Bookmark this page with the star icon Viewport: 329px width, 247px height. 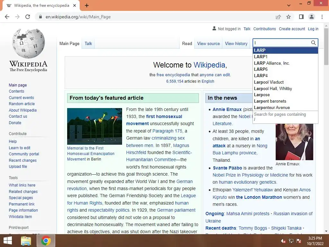click(289, 17)
